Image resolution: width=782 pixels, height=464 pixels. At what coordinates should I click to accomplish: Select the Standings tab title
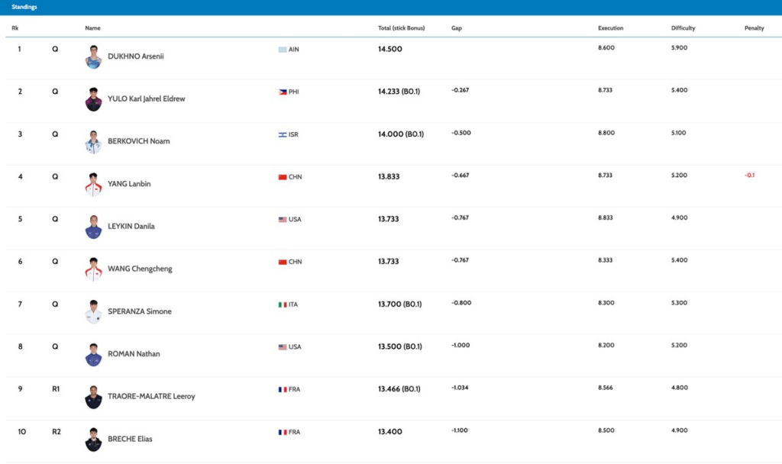click(24, 7)
